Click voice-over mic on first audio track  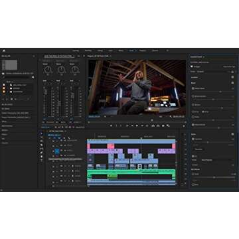pyautogui.click(x=72, y=166)
